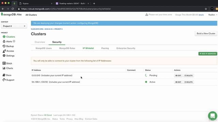
Task: Click the time zone warning icon
Action: [146, 15]
